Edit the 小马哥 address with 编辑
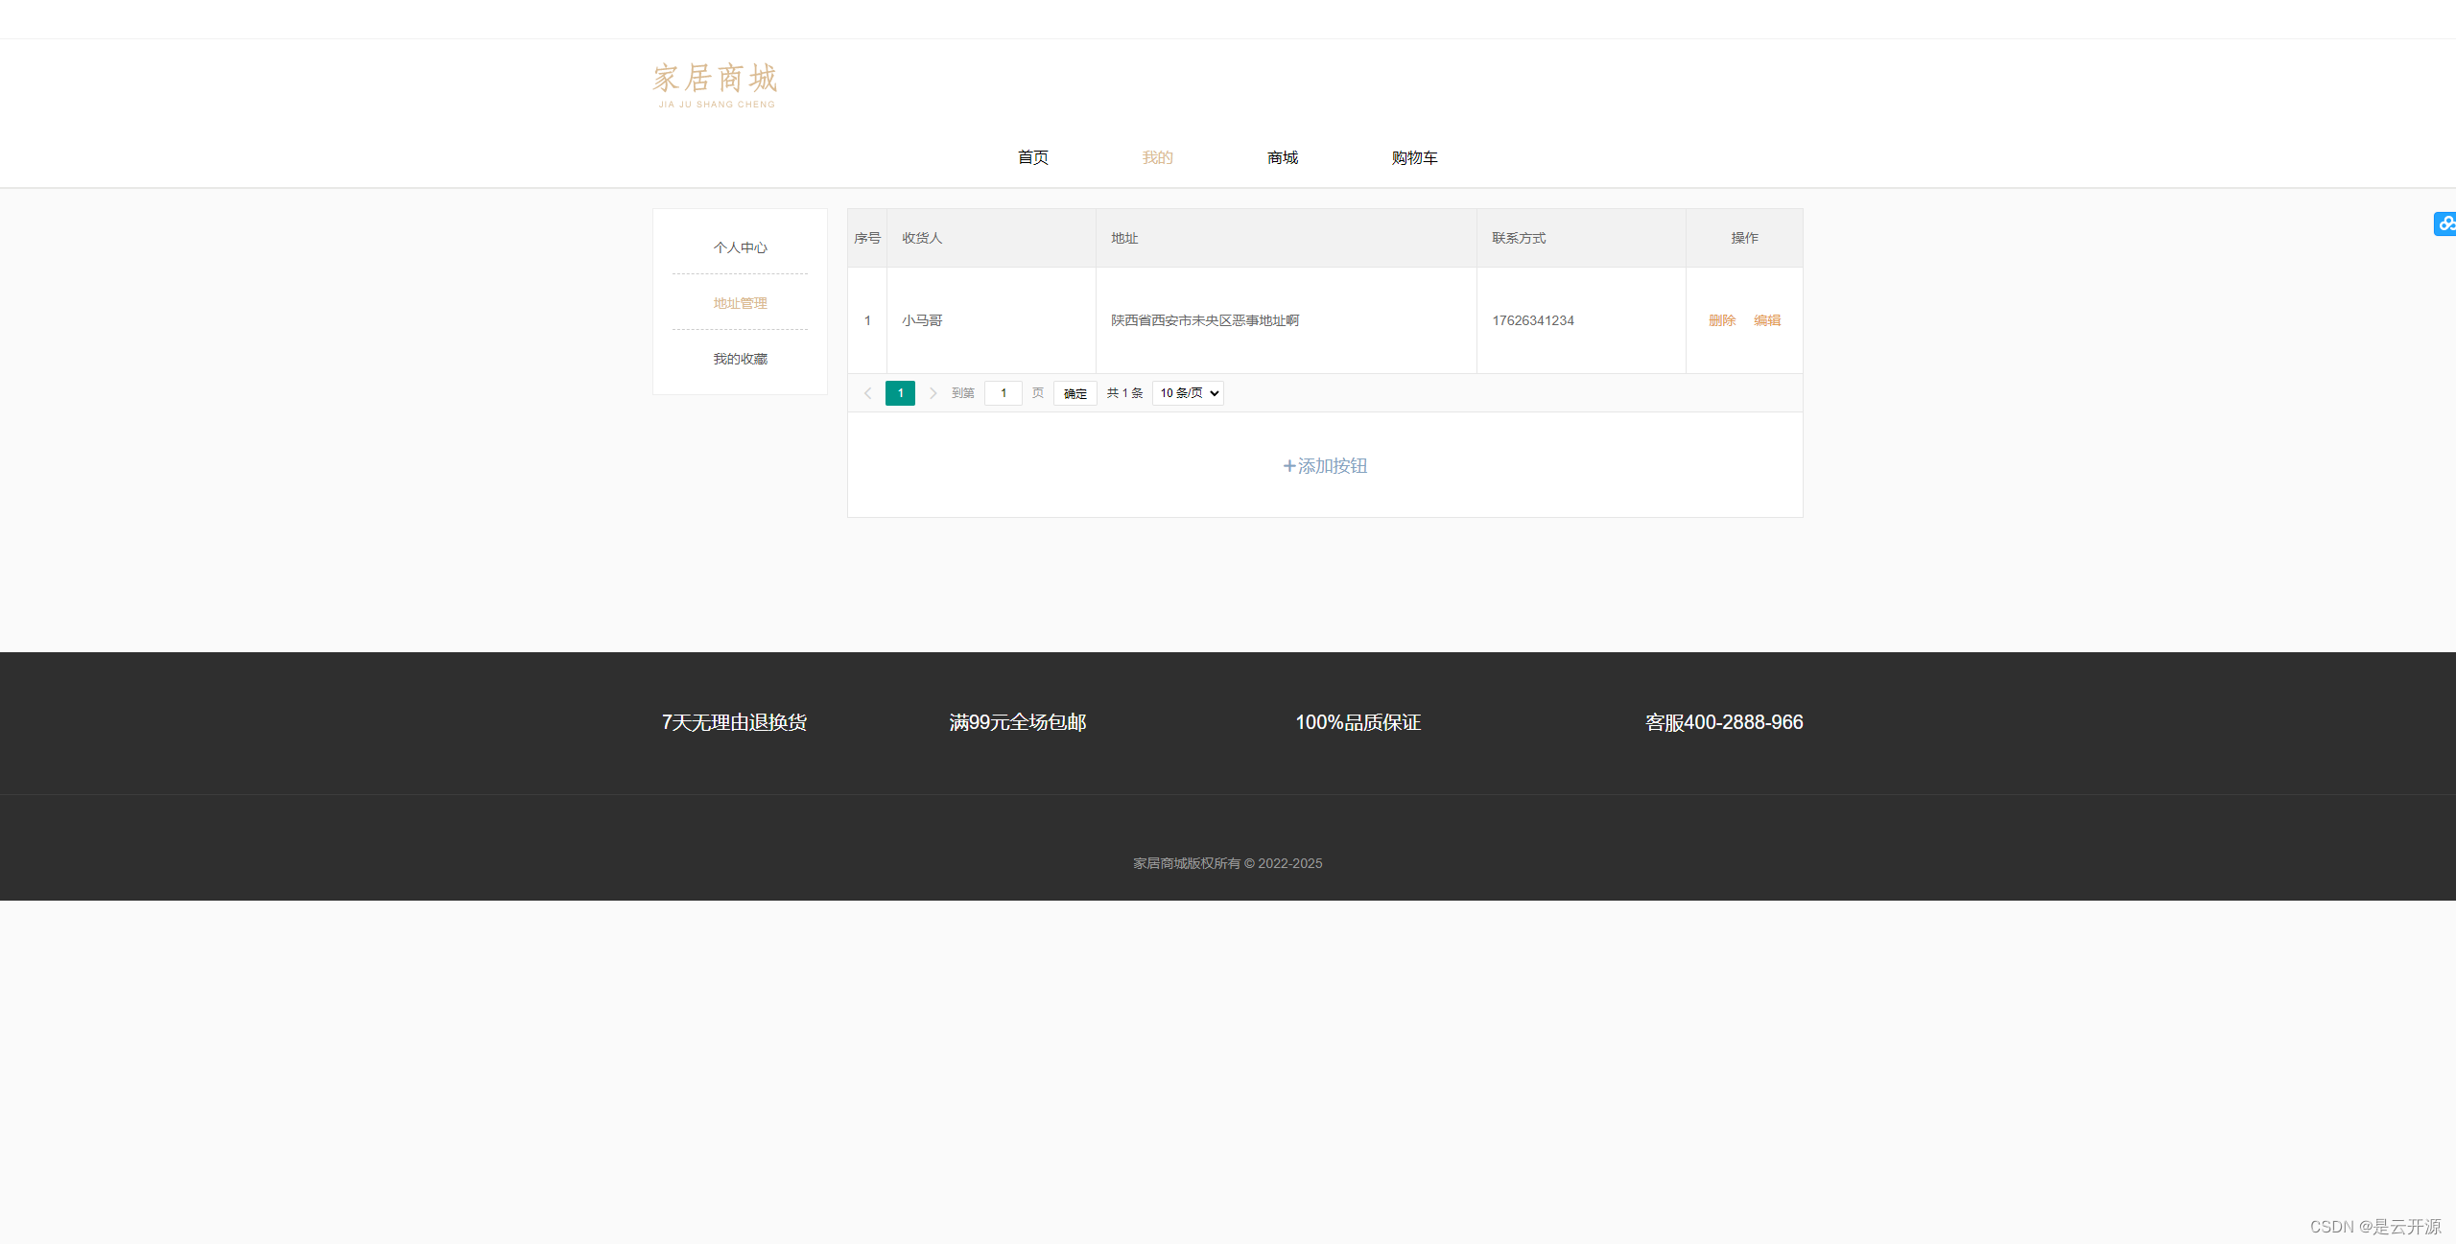 [x=1767, y=320]
